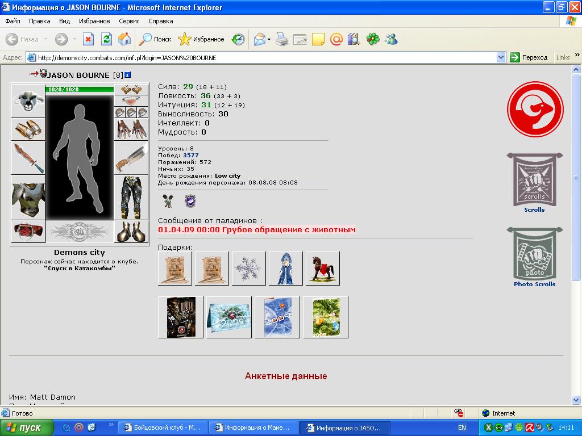This screenshot has width=582, height=436.
Task: Click the red Stop toolbar icon
Action: (88, 39)
